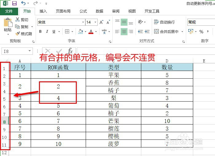The width and height of the screenshot is (215, 156).
Task: Click the borders icon
Action: tap(67, 32)
